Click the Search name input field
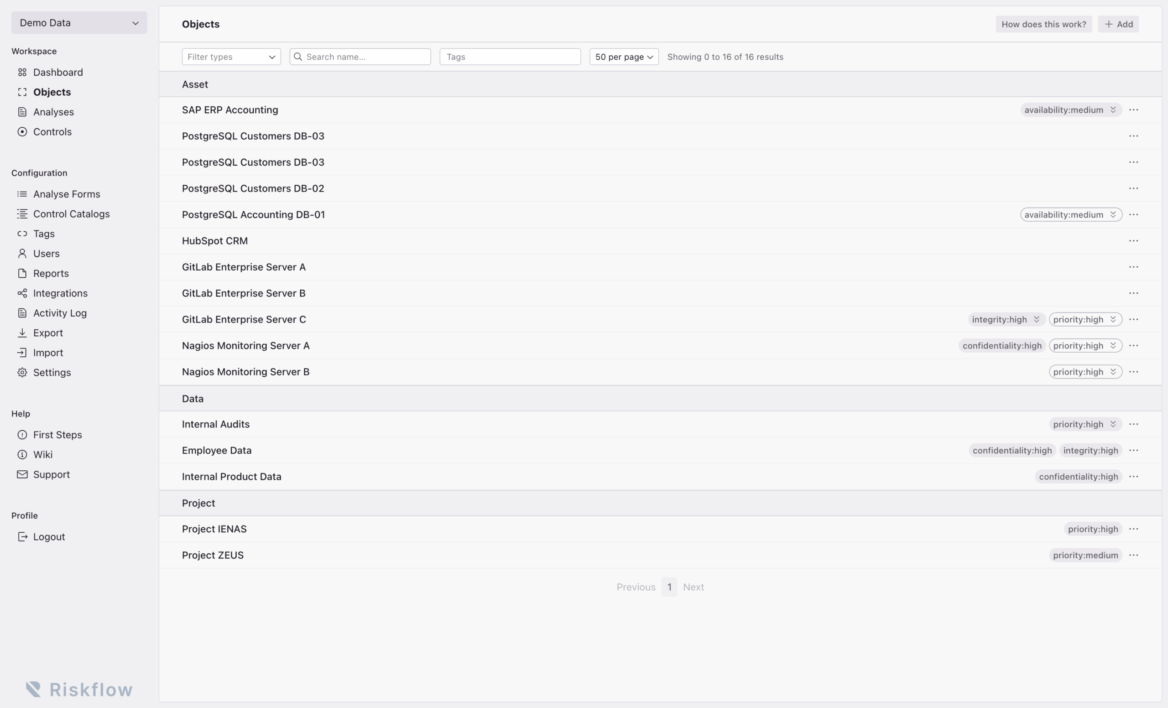1168x708 pixels. (360, 57)
